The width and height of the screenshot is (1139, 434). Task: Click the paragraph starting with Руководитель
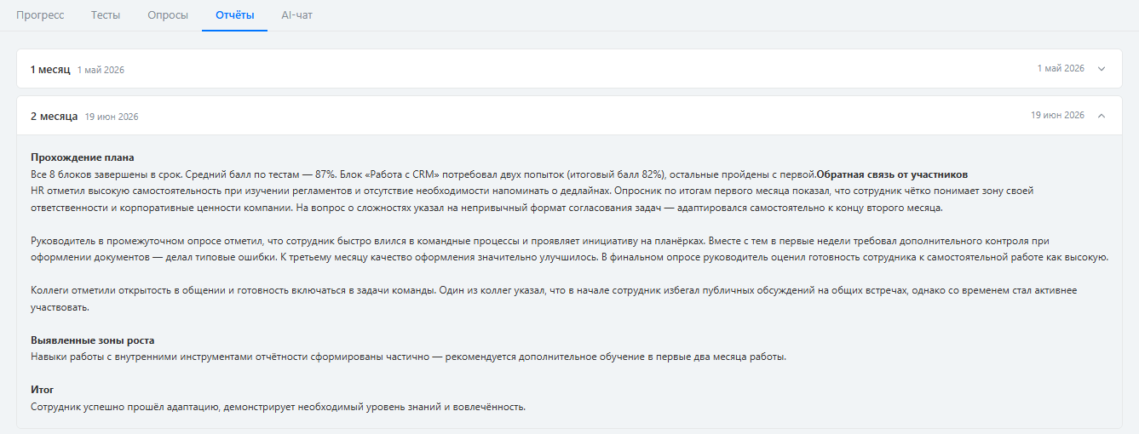coord(562,248)
